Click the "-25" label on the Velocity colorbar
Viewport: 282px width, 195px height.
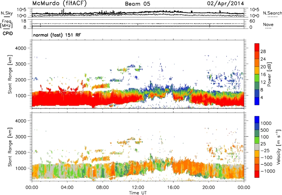(265, 151)
